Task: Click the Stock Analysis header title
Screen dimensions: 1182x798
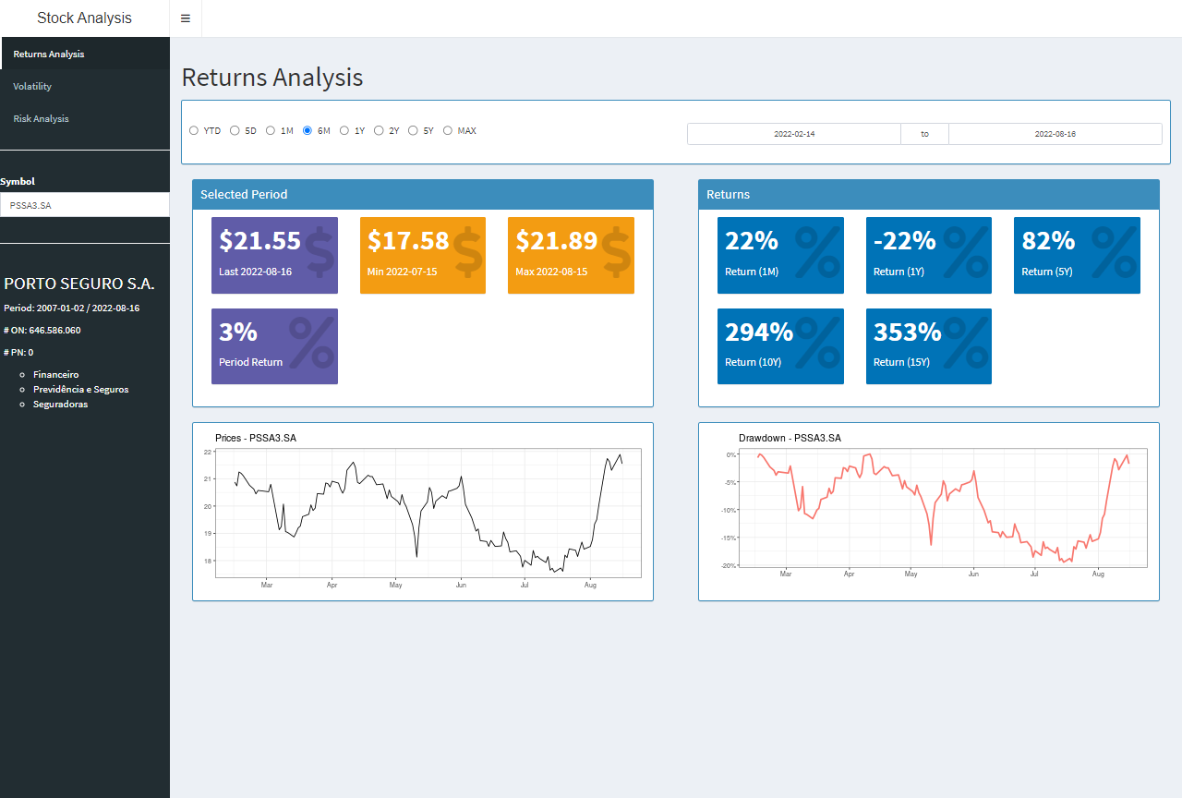Action: pyautogui.click(x=84, y=18)
